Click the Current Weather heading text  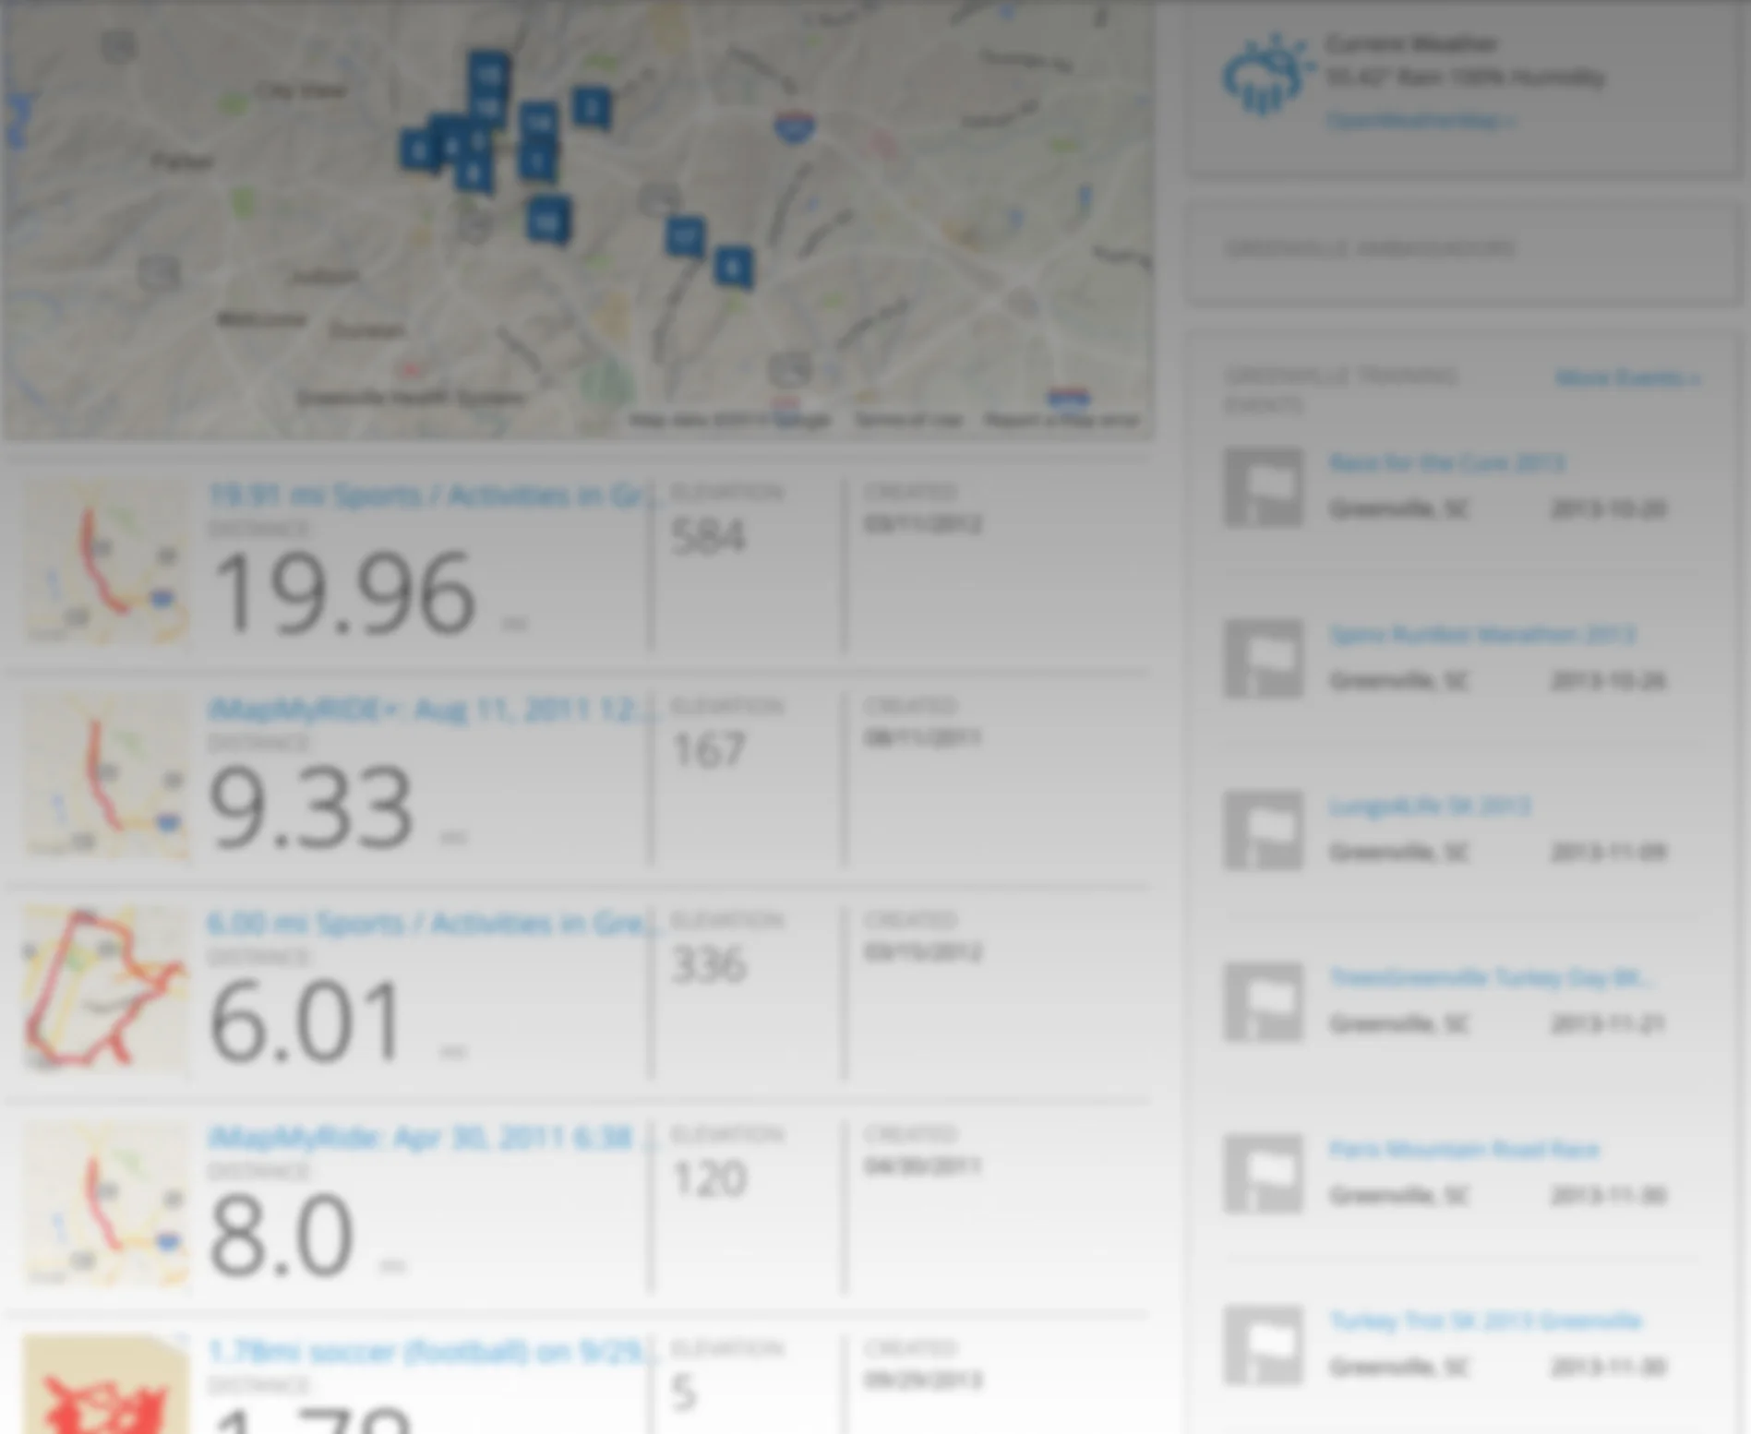pos(1411,43)
